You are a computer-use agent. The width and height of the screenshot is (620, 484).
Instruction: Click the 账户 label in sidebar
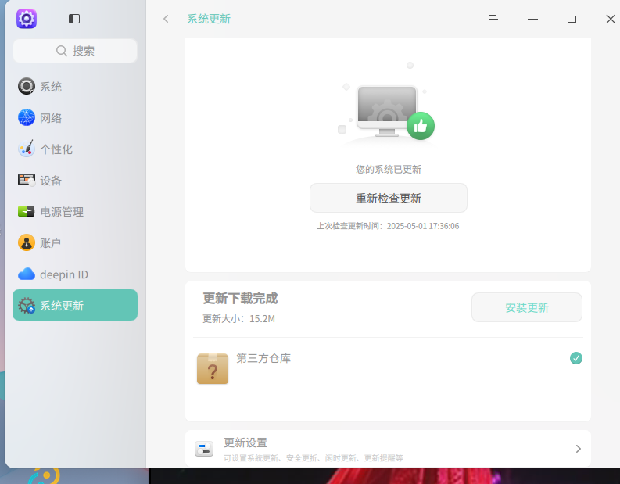click(x=50, y=243)
